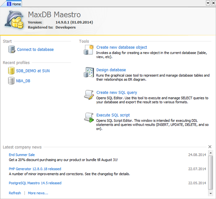216x199 pixels.
Task: Open the PostgreSQL Maestro 14.5 released article
Action: pos(35,183)
